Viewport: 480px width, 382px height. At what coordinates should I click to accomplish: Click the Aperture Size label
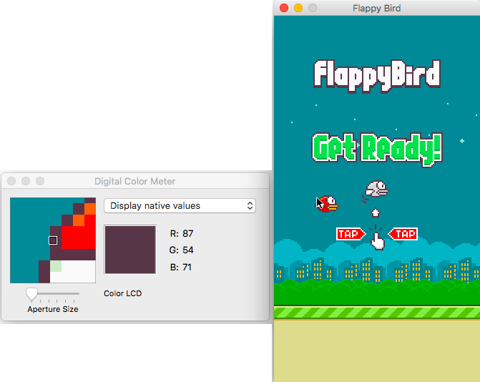[x=53, y=309]
